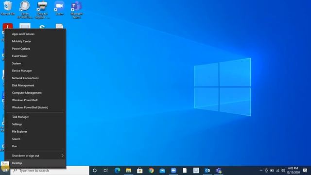Open File Explorer from the taskbar
The image size is (311, 175).
coord(128,171)
